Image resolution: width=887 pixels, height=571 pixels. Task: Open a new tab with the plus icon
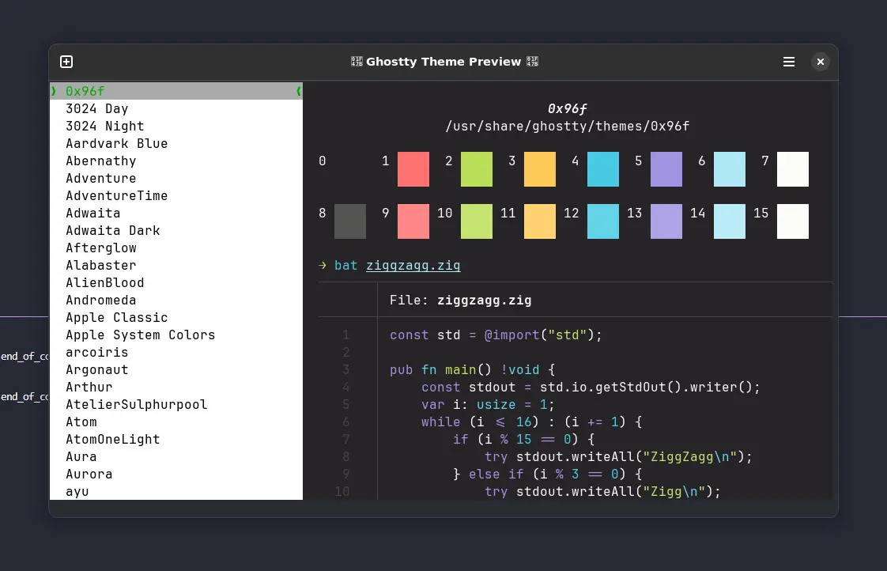[66, 62]
